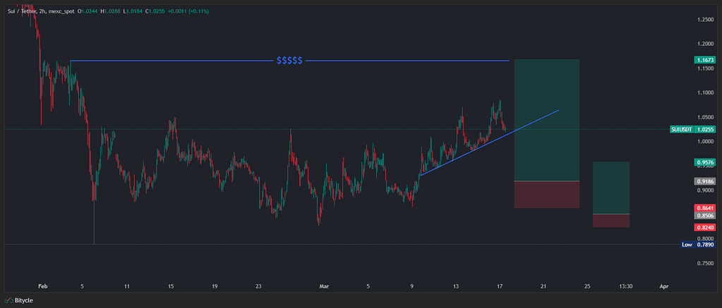Select the large red stop-loss zone
The image size is (722, 308).
(546, 195)
